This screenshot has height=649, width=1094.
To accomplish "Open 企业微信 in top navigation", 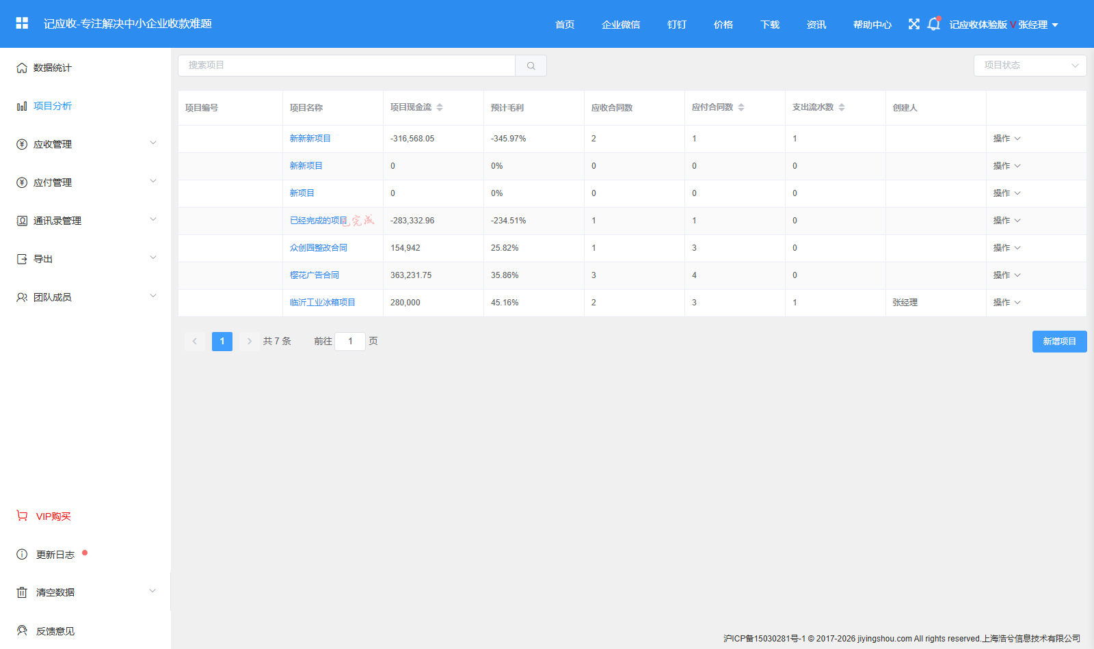I will click(x=621, y=25).
